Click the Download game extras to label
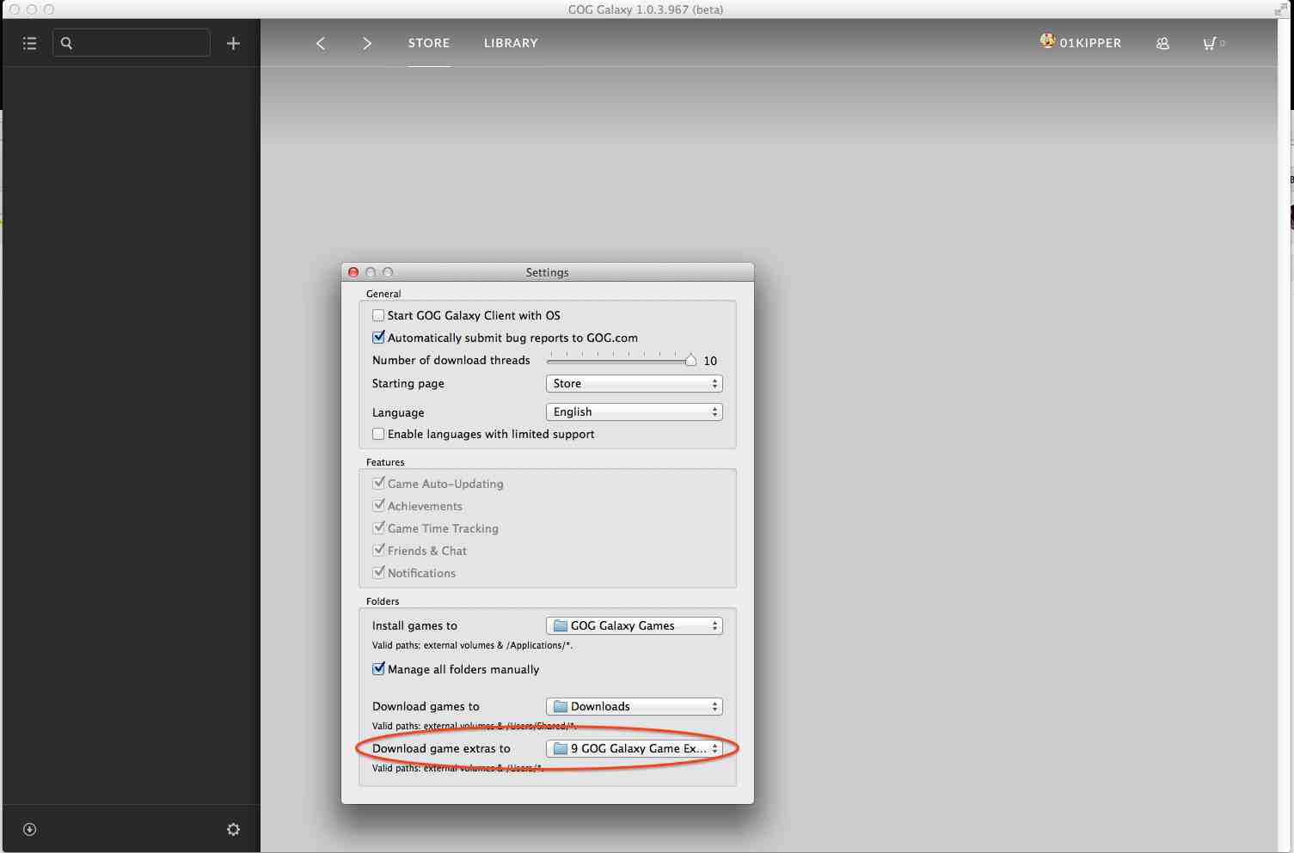 (x=441, y=748)
